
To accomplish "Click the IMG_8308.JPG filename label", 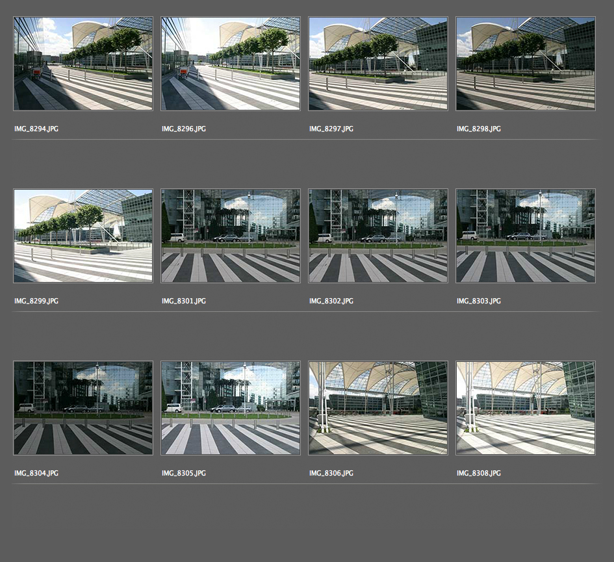I will (479, 474).
